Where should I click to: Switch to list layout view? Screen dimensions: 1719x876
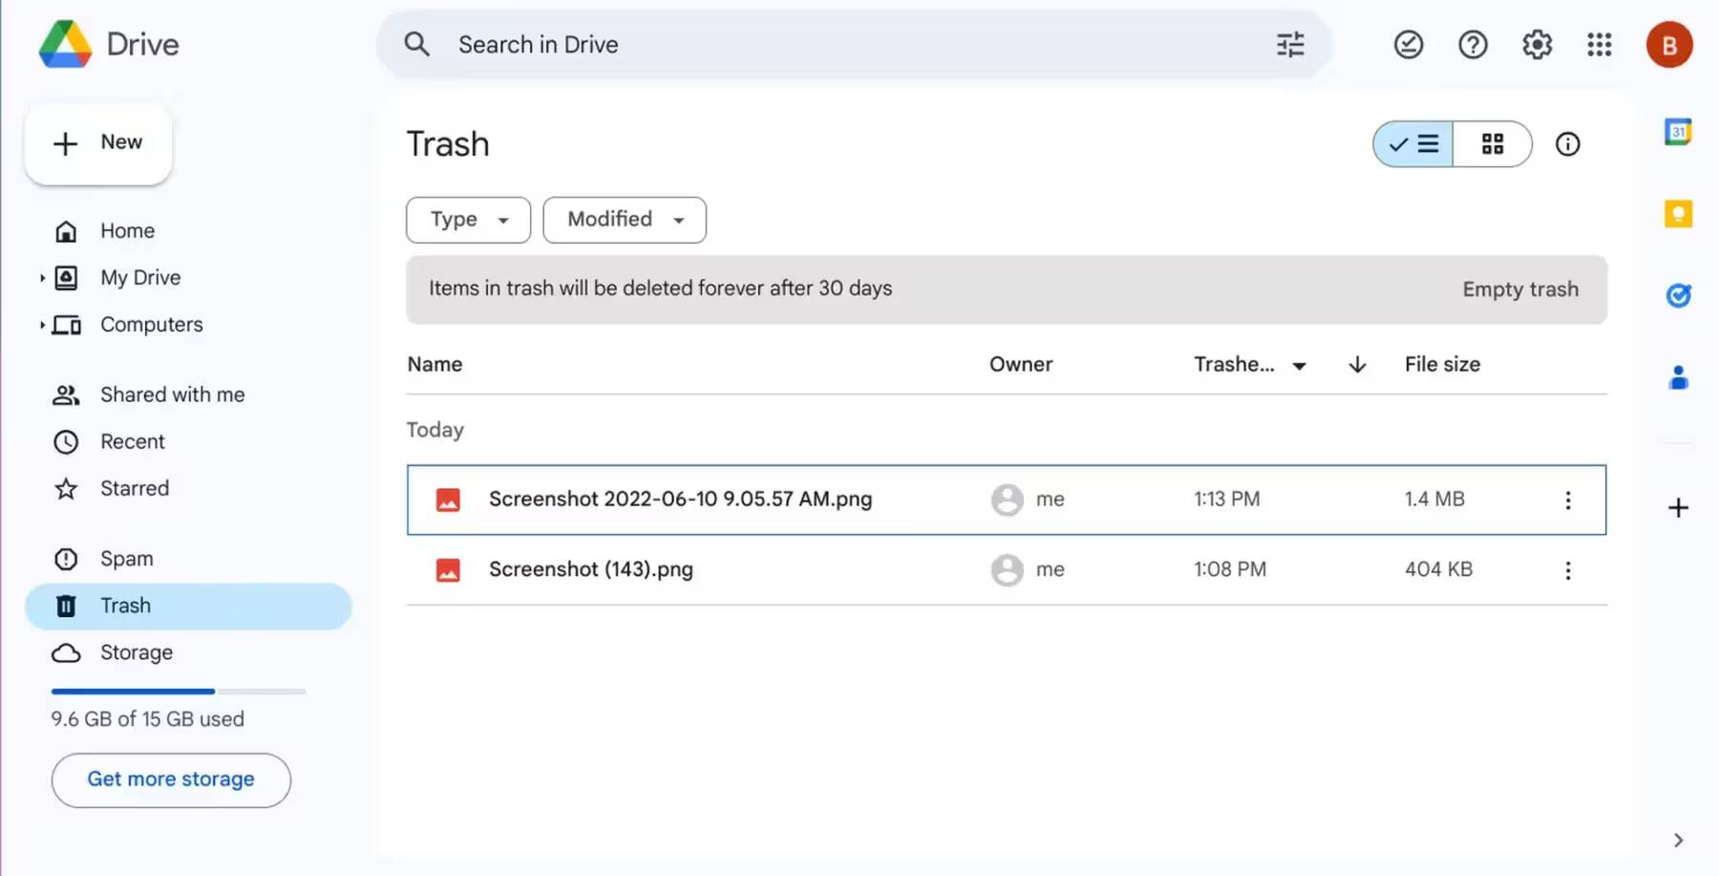(x=1413, y=144)
